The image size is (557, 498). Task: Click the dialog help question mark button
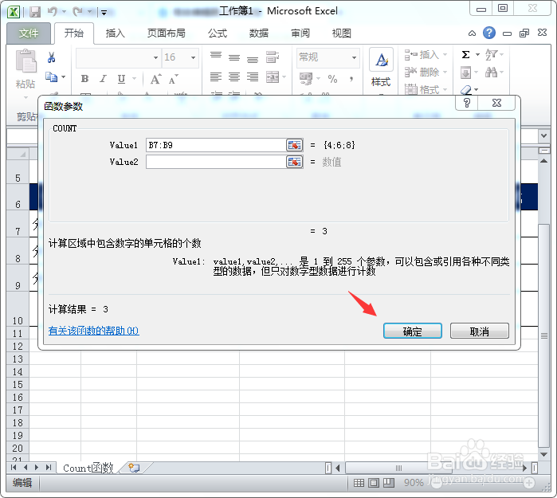pyautogui.click(x=467, y=103)
